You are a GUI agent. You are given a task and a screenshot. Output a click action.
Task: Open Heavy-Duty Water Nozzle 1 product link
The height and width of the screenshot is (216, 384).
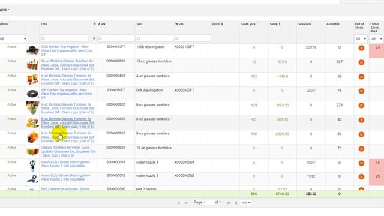point(65,164)
